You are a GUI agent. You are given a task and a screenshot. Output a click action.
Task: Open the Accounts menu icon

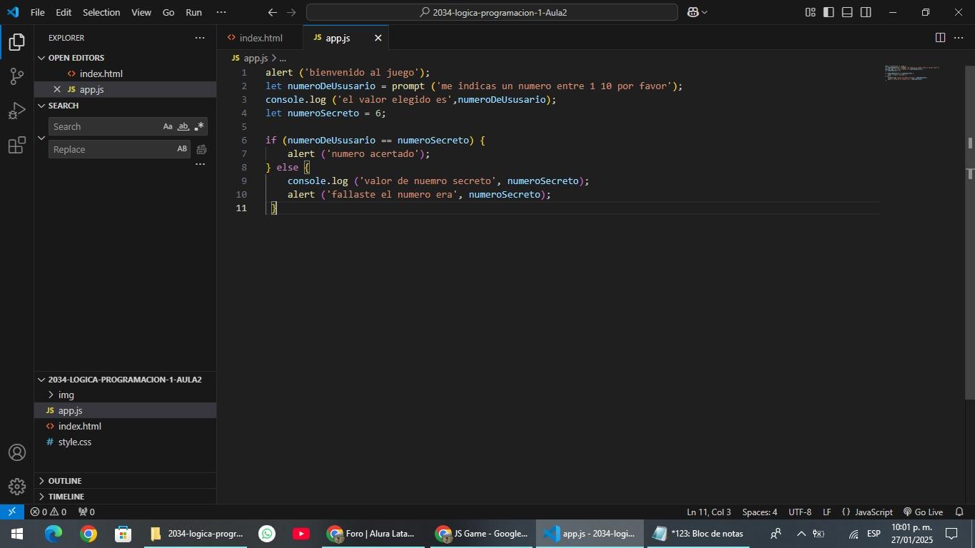click(17, 452)
